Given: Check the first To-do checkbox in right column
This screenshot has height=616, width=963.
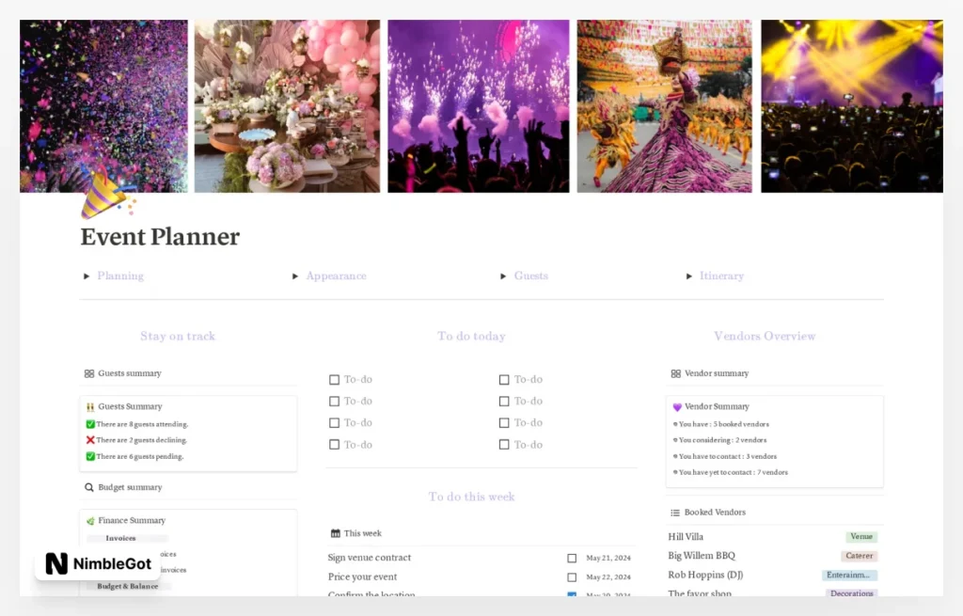Looking at the screenshot, I should tap(504, 380).
